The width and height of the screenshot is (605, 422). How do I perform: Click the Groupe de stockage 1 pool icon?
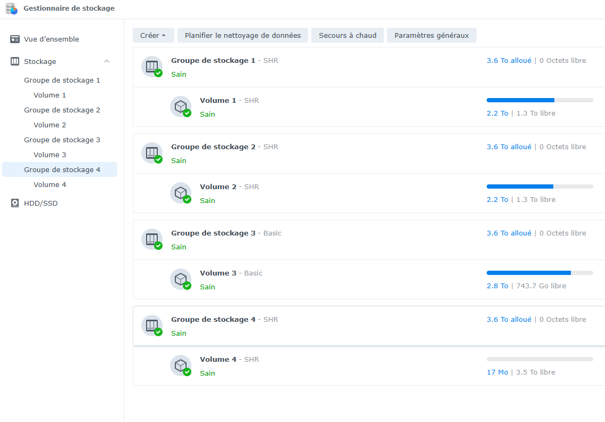[x=151, y=67]
